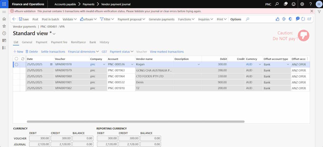This screenshot has width=323, height=147.
Task: Click the action pane search magnifier
Action: 248,19
